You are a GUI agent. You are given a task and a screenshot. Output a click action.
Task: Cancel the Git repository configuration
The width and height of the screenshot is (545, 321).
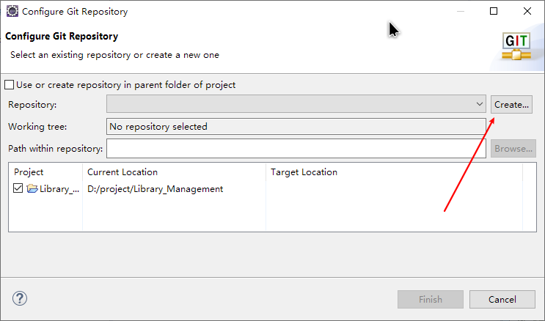502,300
